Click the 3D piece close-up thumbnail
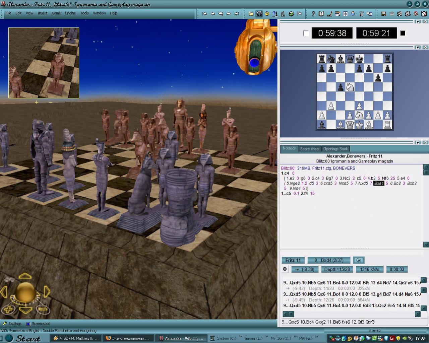 [x=44, y=63]
